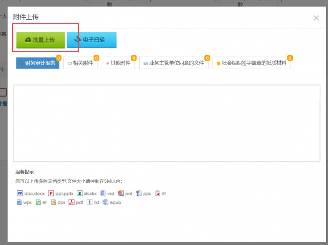Screen dimensions: 328x245
Task: Switch to the 相关附件 tab
Action: (80, 63)
